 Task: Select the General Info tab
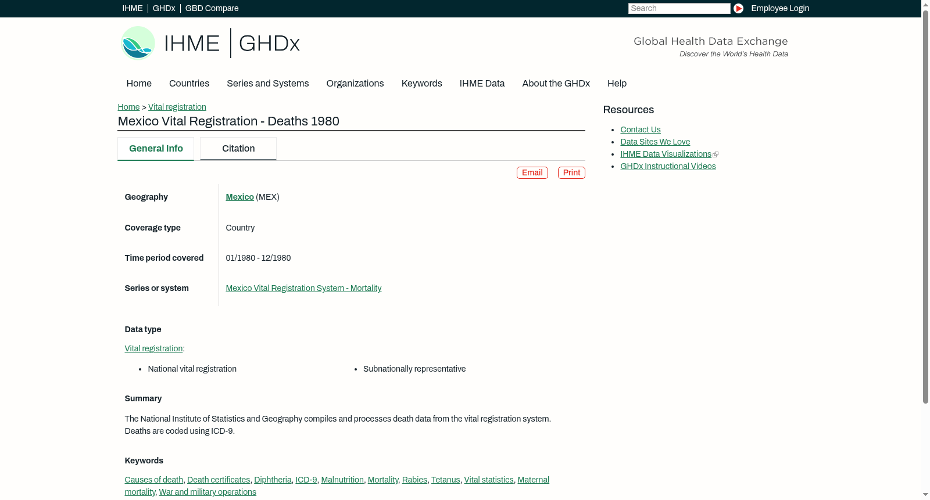click(156, 149)
